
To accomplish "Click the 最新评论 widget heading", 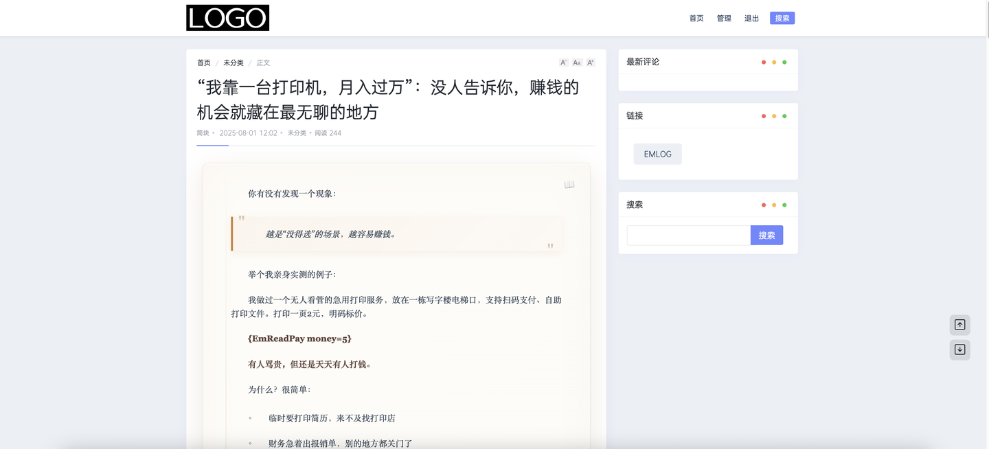I will [643, 62].
